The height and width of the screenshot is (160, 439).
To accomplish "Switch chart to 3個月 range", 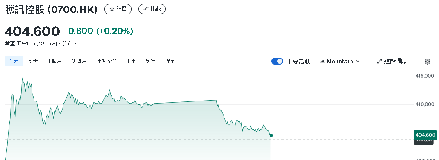I will click(79, 61).
